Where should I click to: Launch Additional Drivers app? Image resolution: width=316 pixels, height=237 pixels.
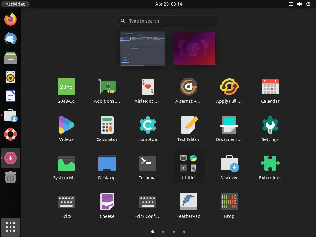click(x=107, y=91)
